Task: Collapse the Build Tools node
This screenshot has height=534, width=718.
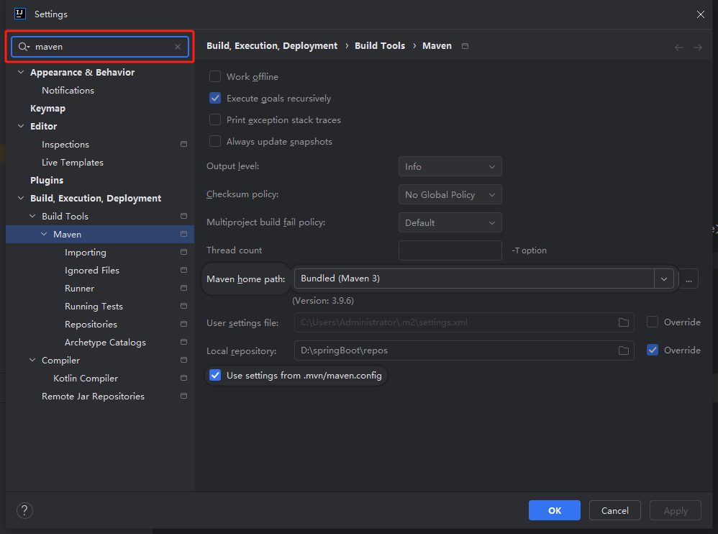Action: pos(32,216)
